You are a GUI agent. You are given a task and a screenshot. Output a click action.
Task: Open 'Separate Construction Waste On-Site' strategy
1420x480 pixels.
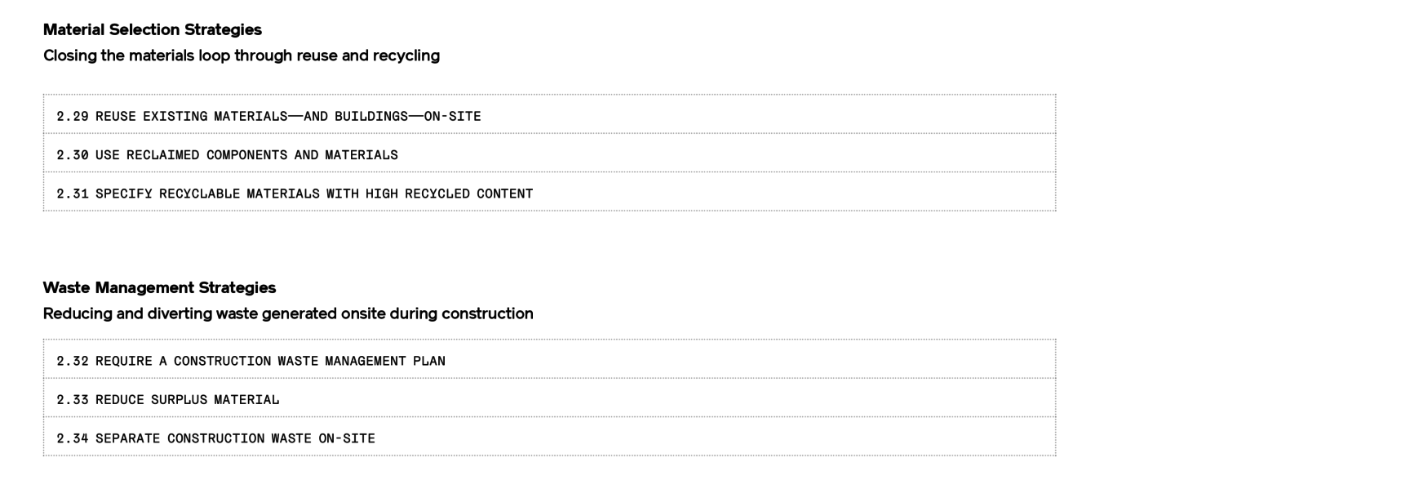tap(549, 437)
